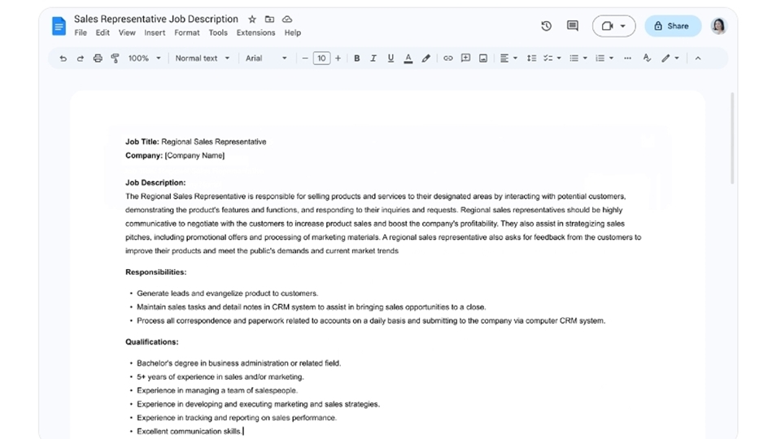Print the document using printer icon
Screen dimensions: 781x439
coord(98,59)
